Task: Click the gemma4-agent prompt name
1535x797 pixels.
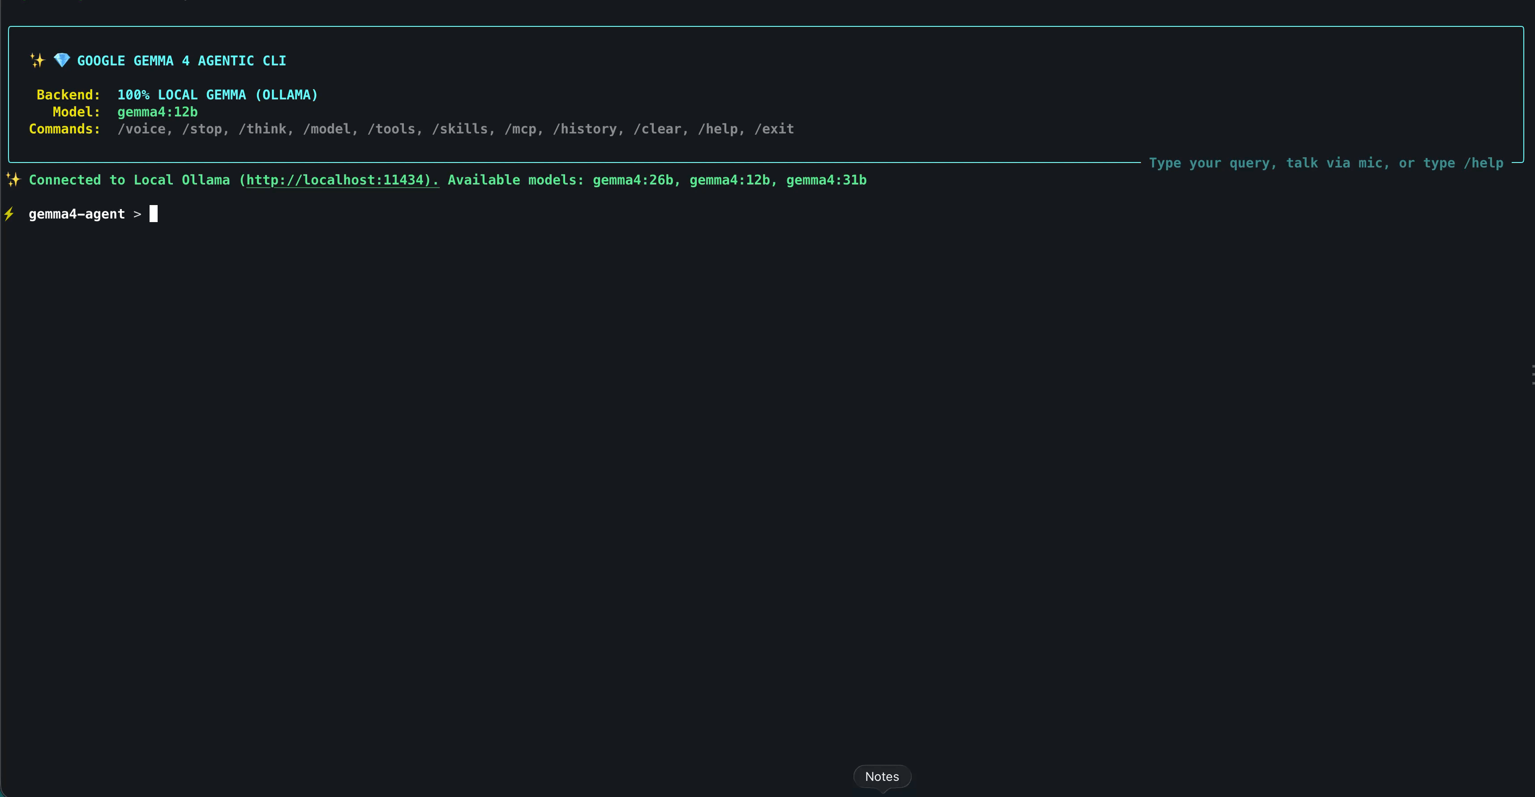Action: (77, 214)
